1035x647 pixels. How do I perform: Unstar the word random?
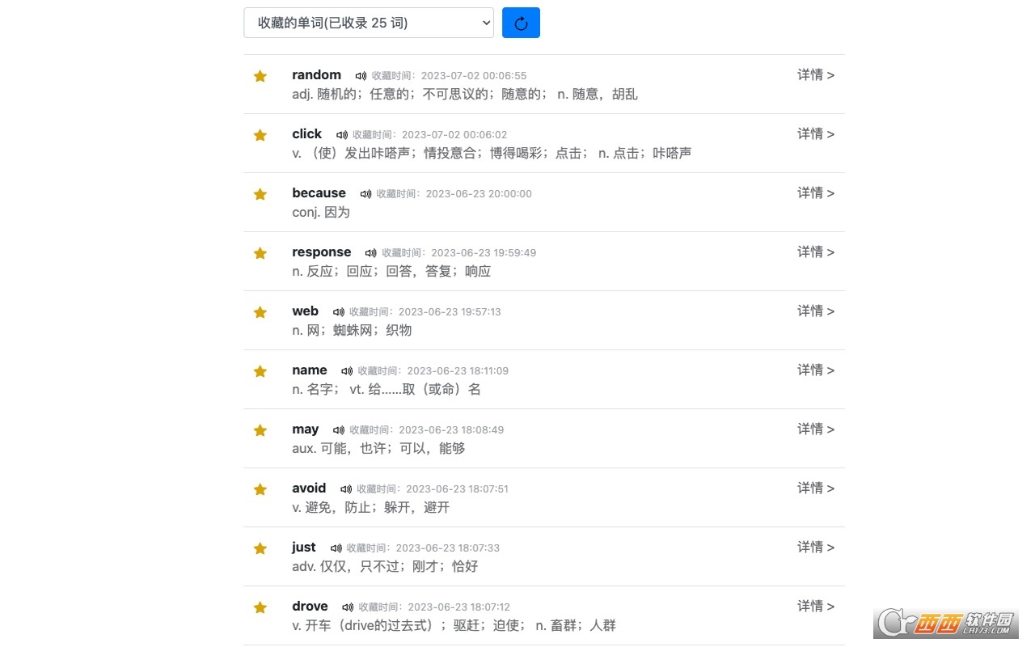[x=260, y=76]
